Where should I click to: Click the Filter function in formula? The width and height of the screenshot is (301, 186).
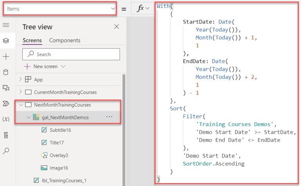coord(192,116)
